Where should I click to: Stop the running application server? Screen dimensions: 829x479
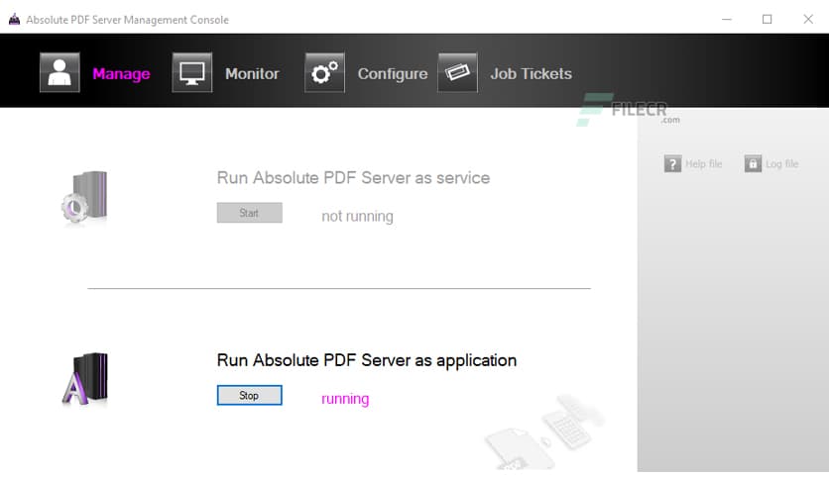click(250, 395)
